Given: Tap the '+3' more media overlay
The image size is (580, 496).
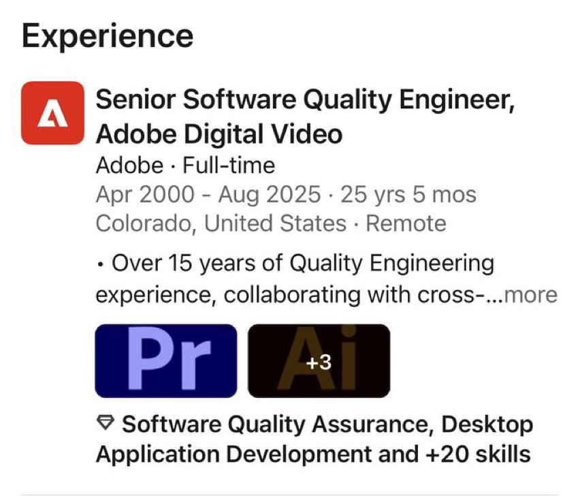Looking at the screenshot, I should click(x=319, y=362).
